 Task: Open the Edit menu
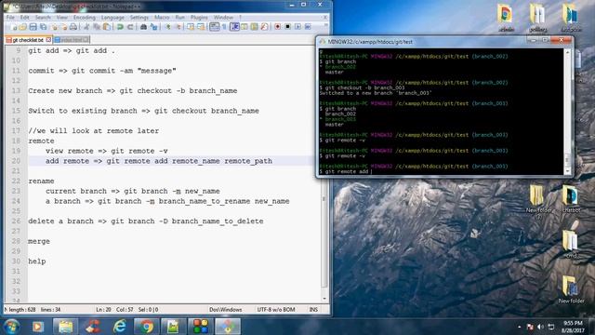coord(25,18)
